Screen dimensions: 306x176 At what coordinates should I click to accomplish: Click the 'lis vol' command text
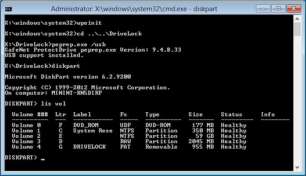pos(54,103)
